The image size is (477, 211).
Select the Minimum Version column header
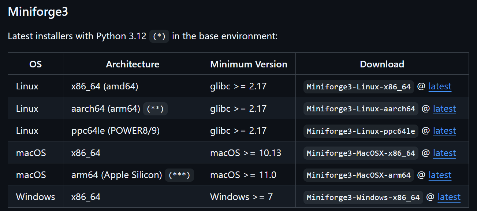click(x=249, y=64)
